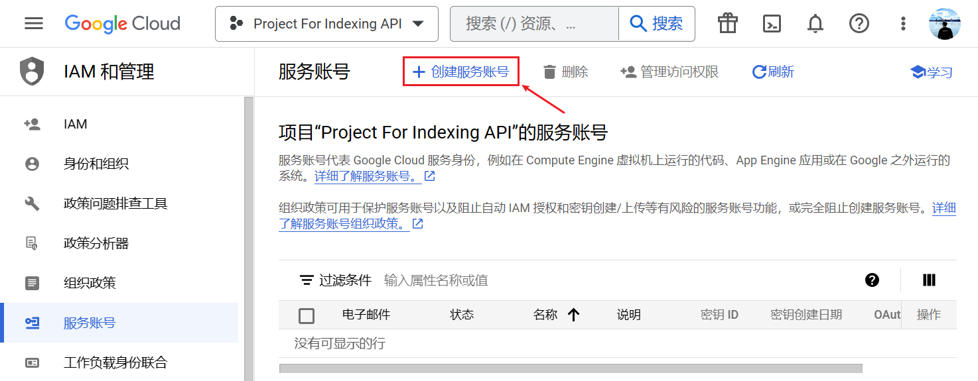Sort by 名称 column arrow
Screen dimensions: 978x381
(x=574, y=315)
